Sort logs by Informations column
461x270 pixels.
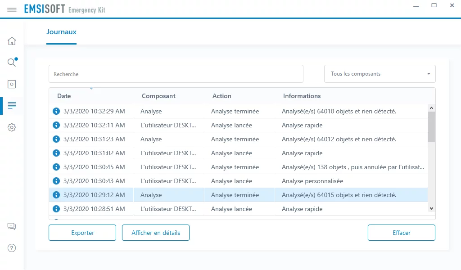point(302,96)
